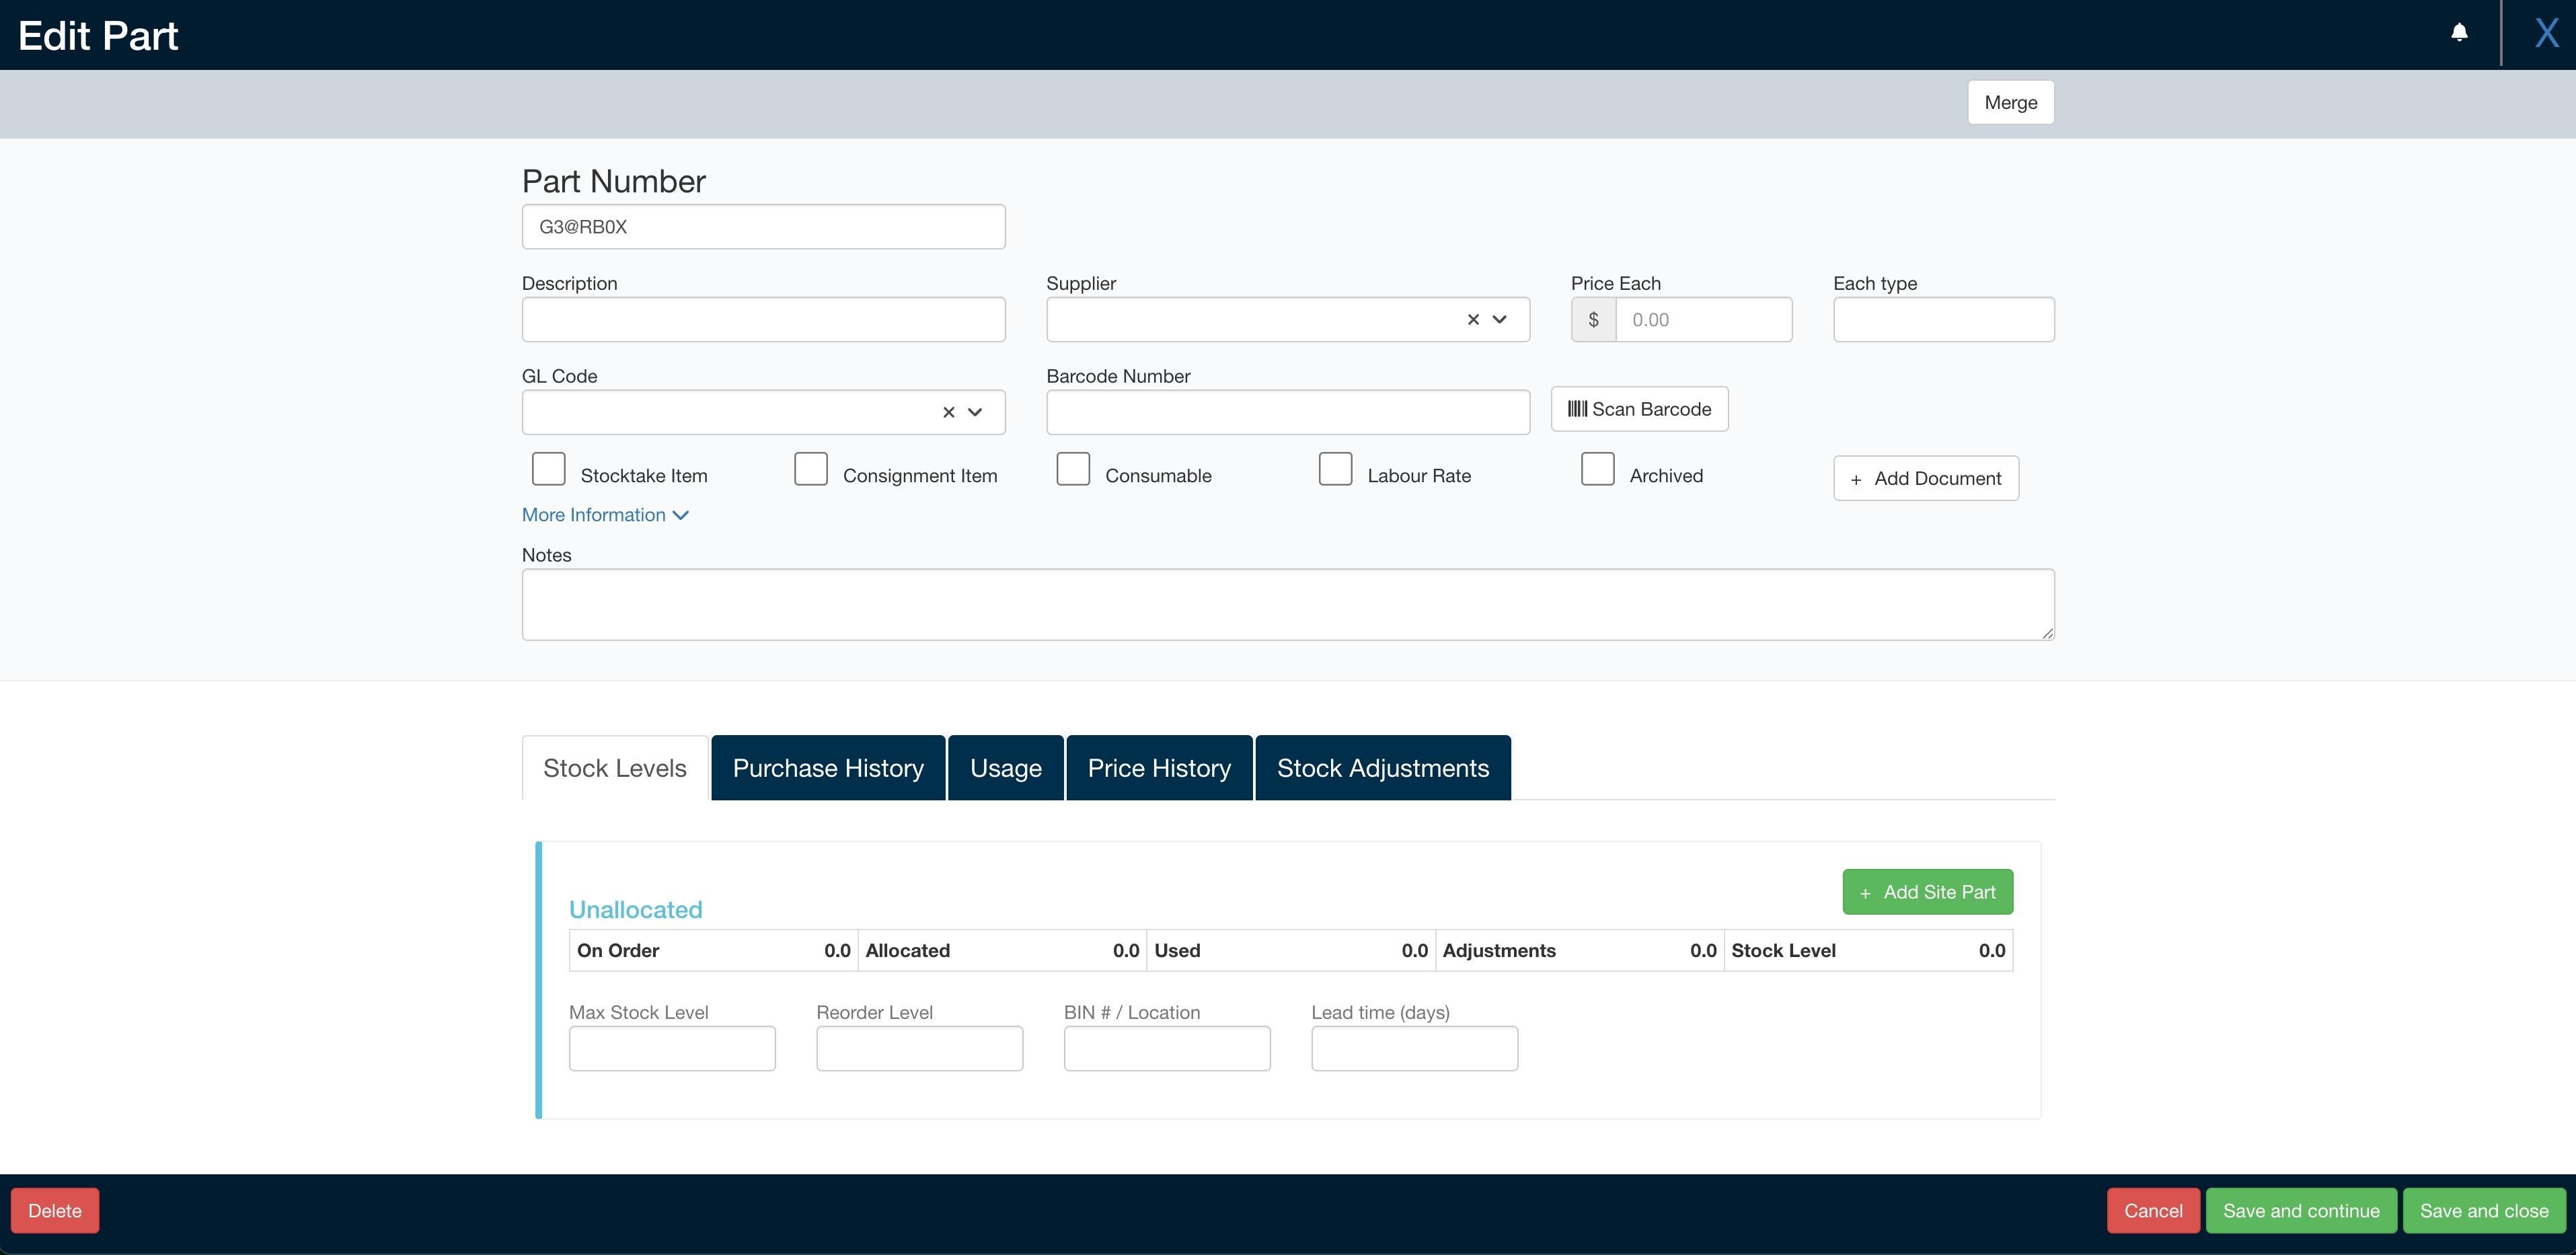Click Add Document plus button
The height and width of the screenshot is (1255, 2576).
[1925, 478]
